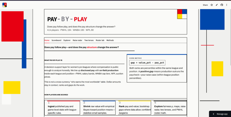Open the Explorer tab

click(67, 40)
